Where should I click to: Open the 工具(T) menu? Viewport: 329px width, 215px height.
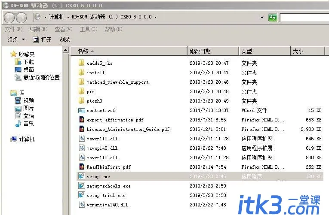(x=89, y=29)
